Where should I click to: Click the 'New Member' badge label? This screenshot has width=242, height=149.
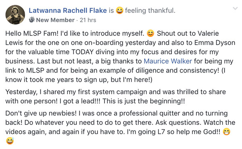(x=55, y=20)
